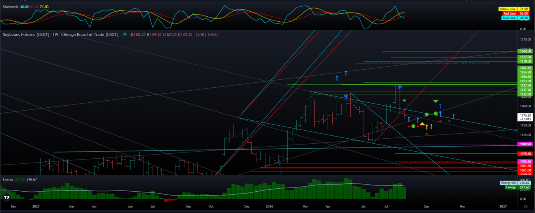Select the rightmost light-blue up-arrow marker

tap(453, 116)
